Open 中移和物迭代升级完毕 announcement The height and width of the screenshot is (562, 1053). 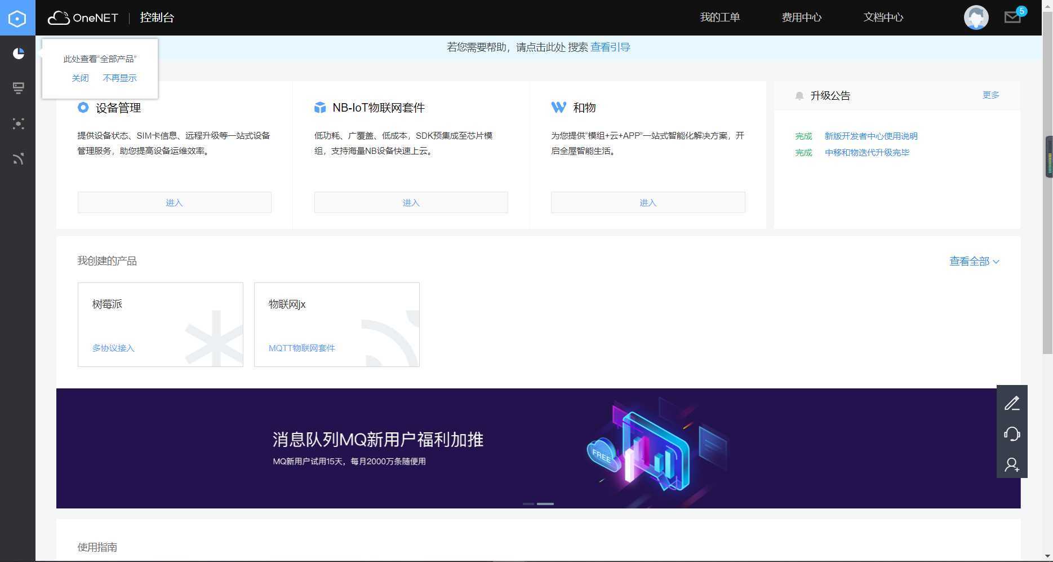pyautogui.click(x=867, y=152)
